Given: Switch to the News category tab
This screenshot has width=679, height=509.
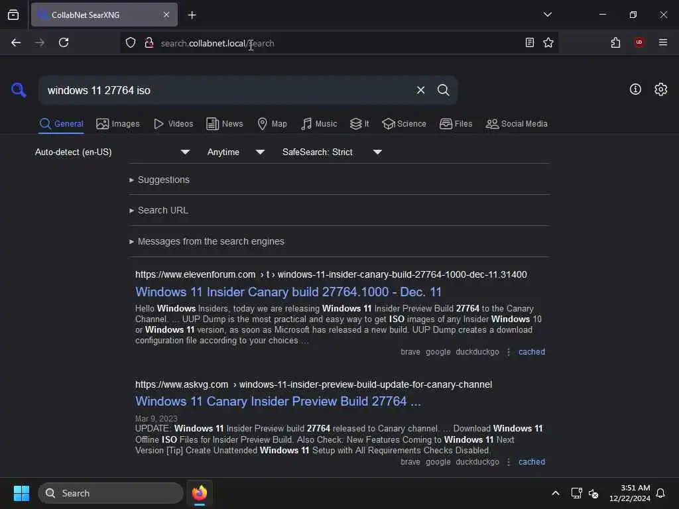Looking at the screenshot, I should tap(224, 124).
